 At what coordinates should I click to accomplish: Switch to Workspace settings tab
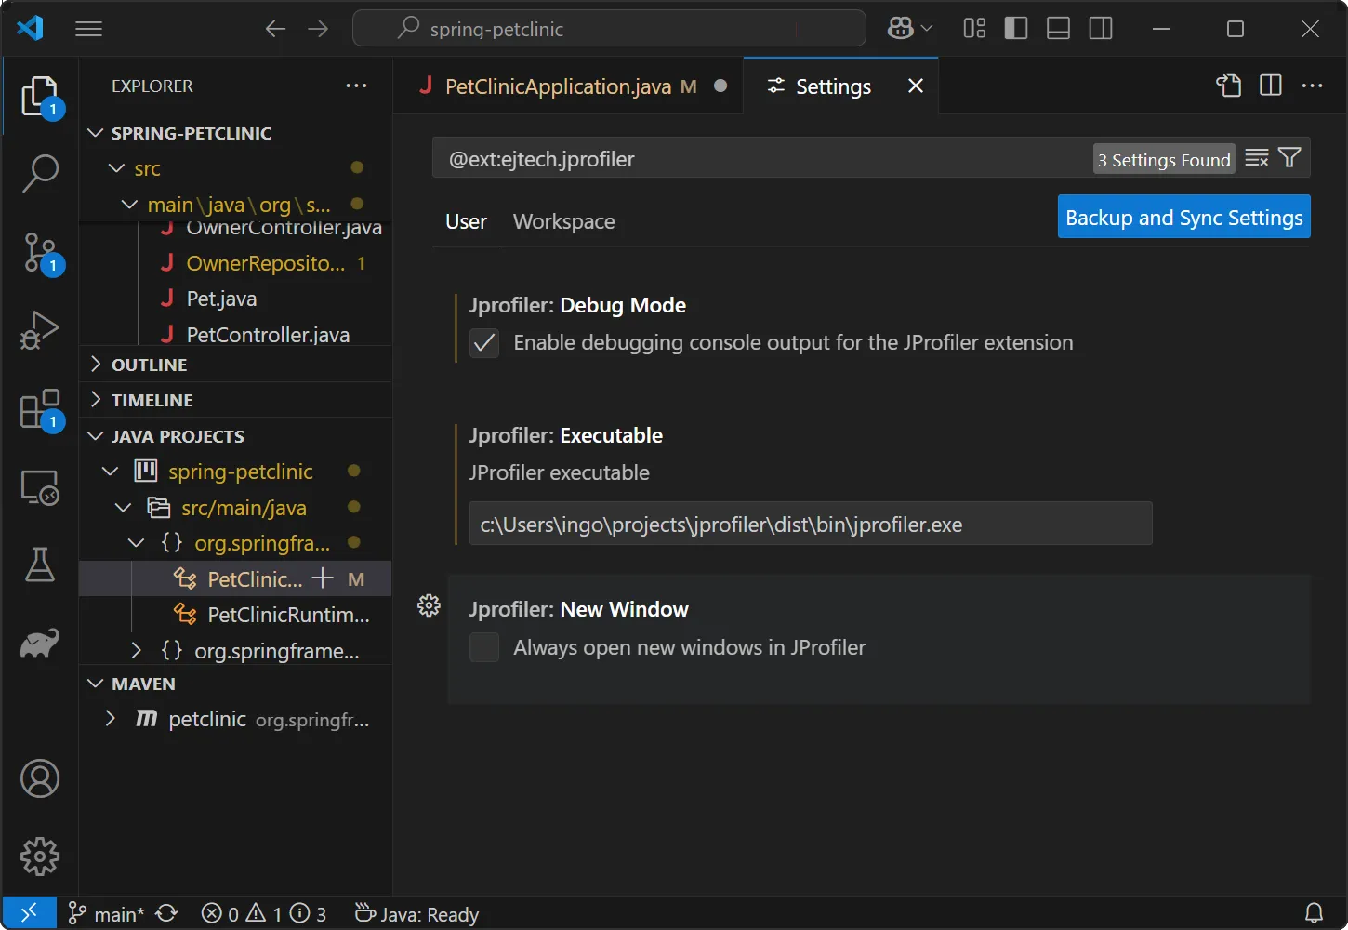coord(563,221)
